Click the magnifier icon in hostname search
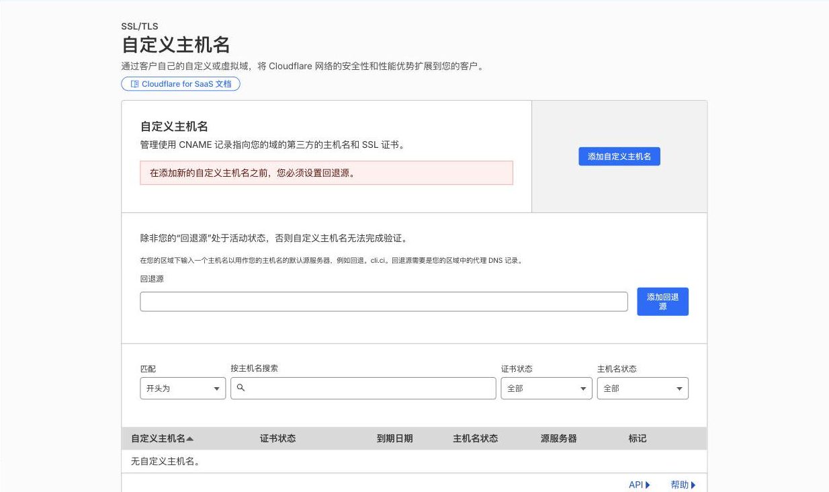The height and width of the screenshot is (492, 829). (241, 388)
